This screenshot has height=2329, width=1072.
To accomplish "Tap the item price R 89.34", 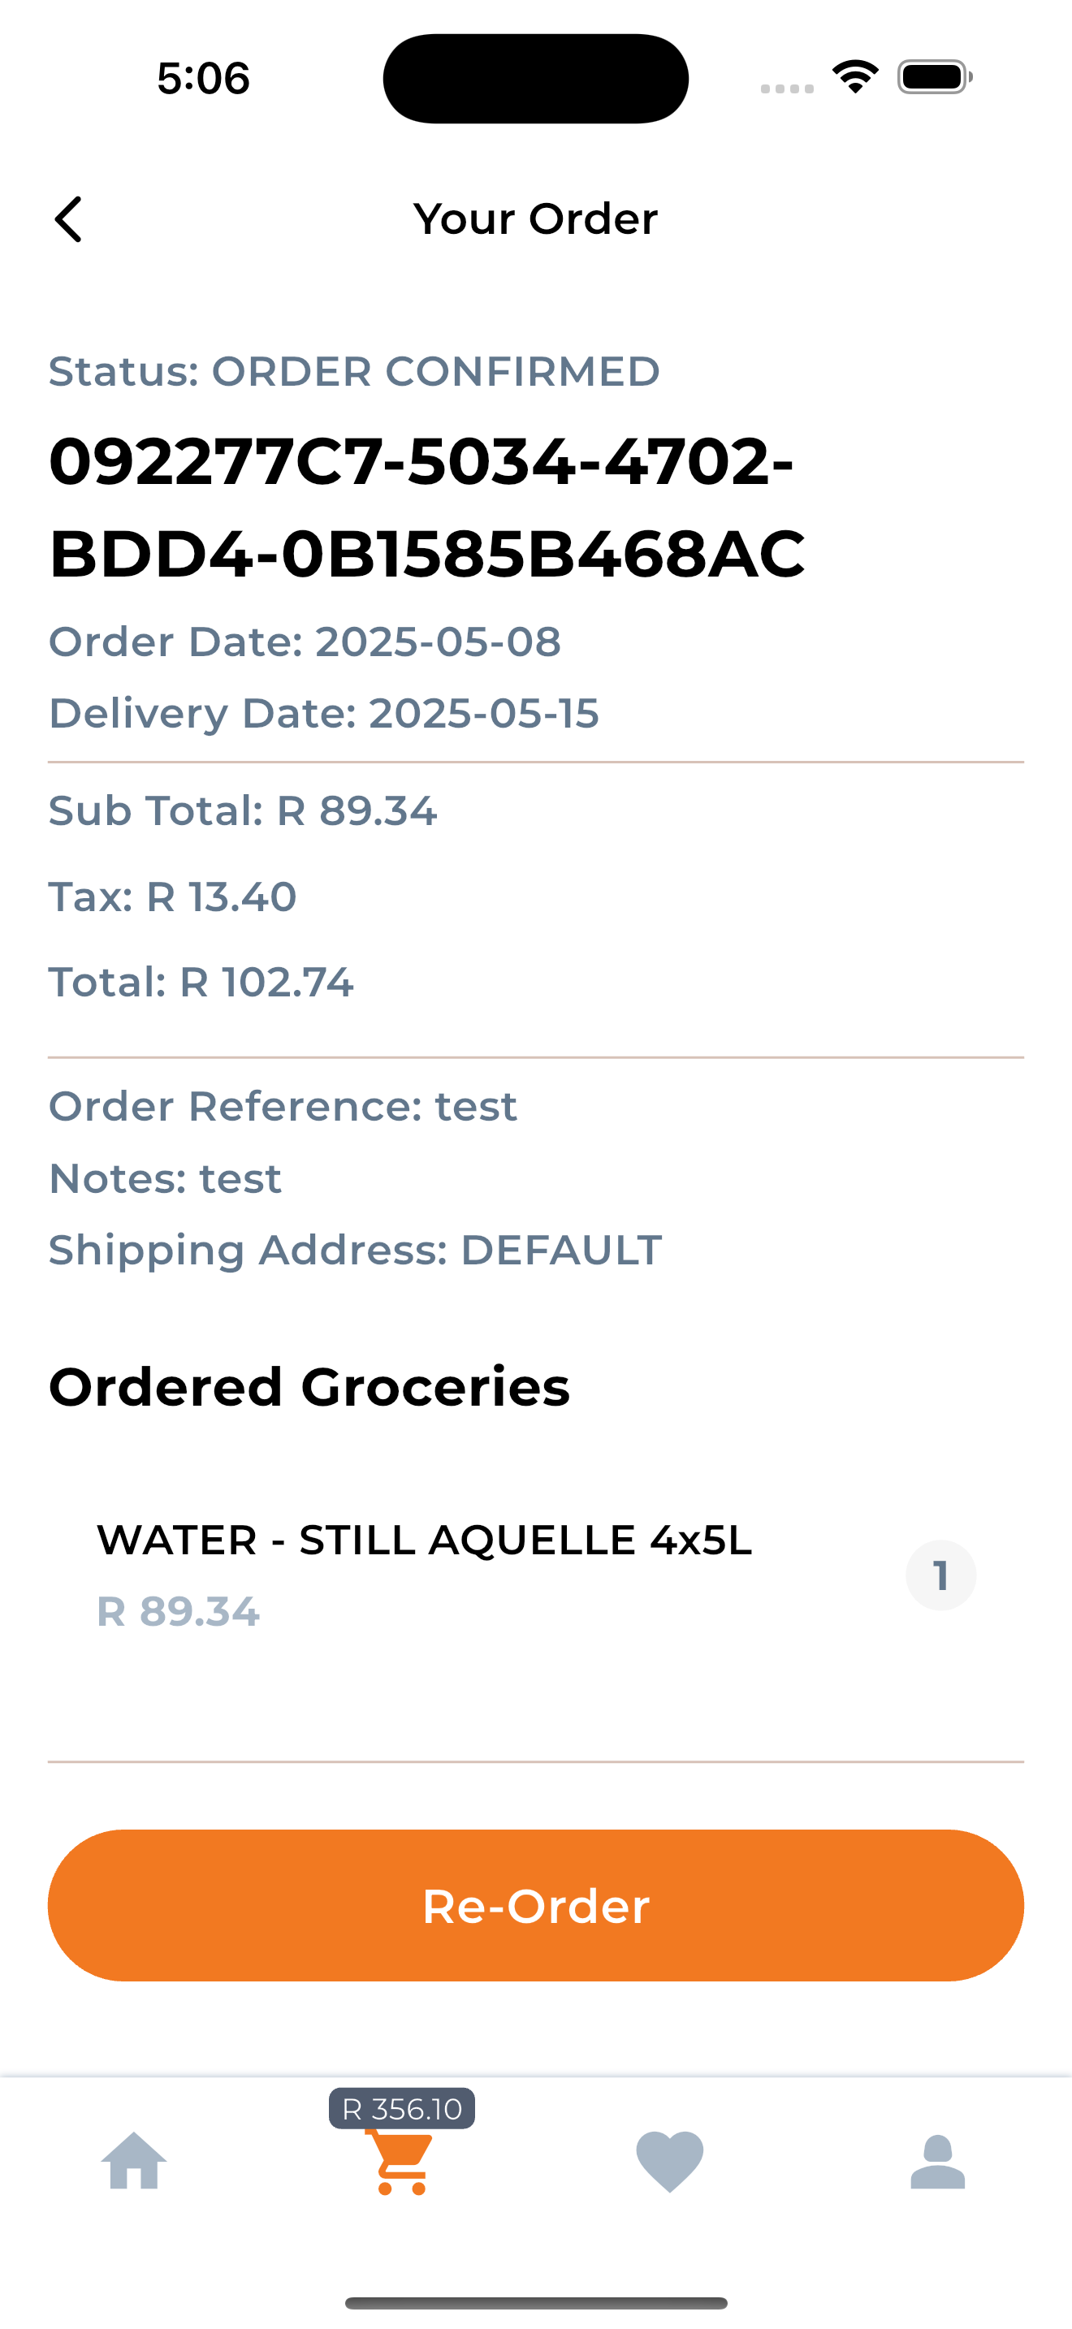I will pos(178,1612).
